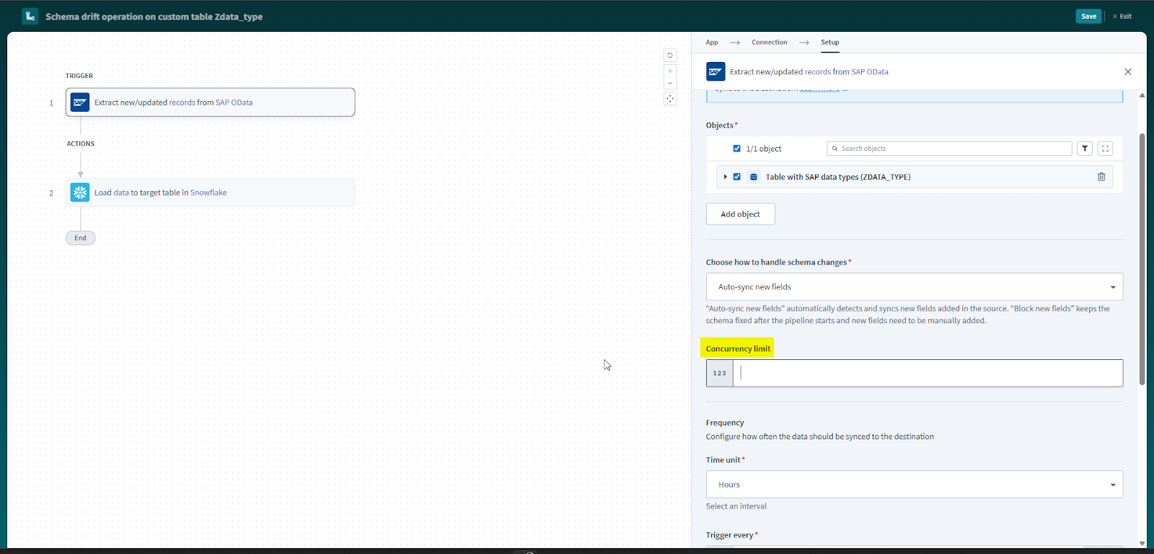Image resolution: width=1154 pixels, height=554 pixels.
Task: Open the schema changes handling dropdown
Action: (914, 287)
